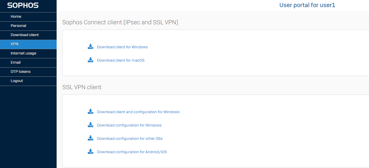This screenshot has height=168, width=369.
Task: Click Download client and configuration for Windows
Action: tap(138, 112)
